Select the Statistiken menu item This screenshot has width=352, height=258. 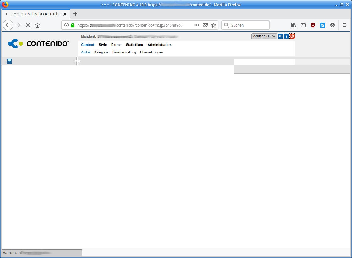coord(134,45)
